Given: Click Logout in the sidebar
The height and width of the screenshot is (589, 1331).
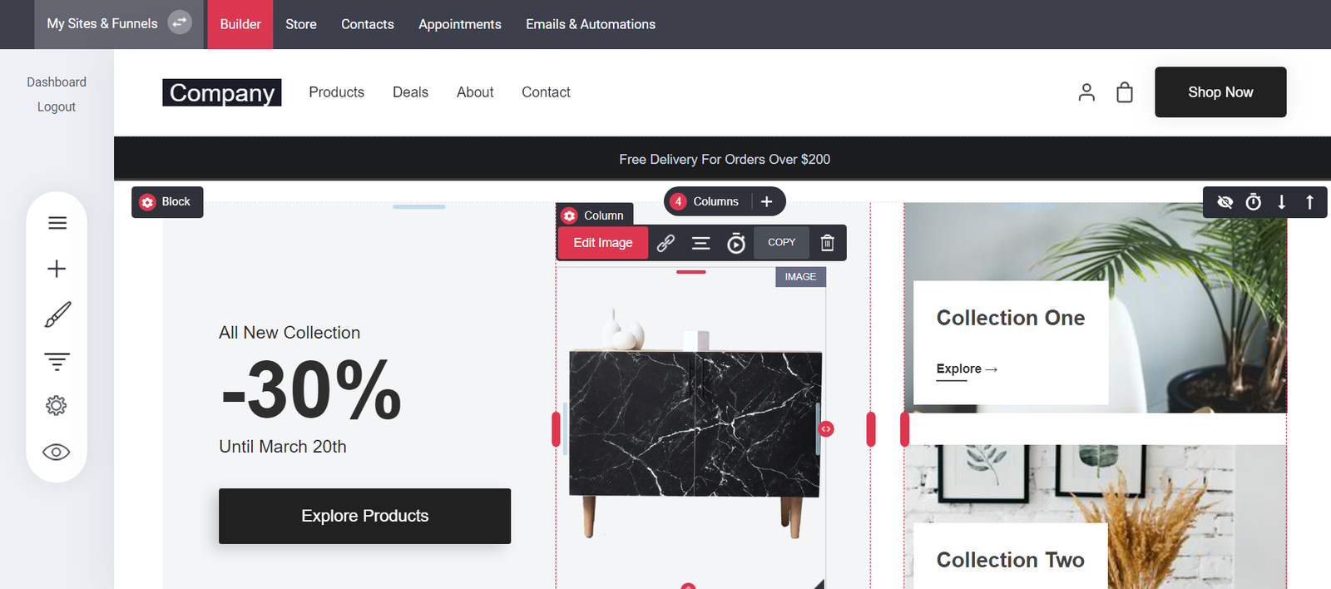Looking at the screenshot, I should 57,106.
